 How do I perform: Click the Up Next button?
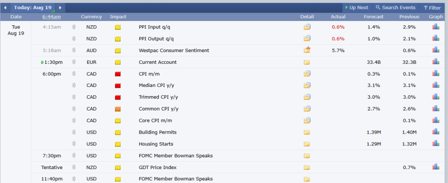[356, 7]
